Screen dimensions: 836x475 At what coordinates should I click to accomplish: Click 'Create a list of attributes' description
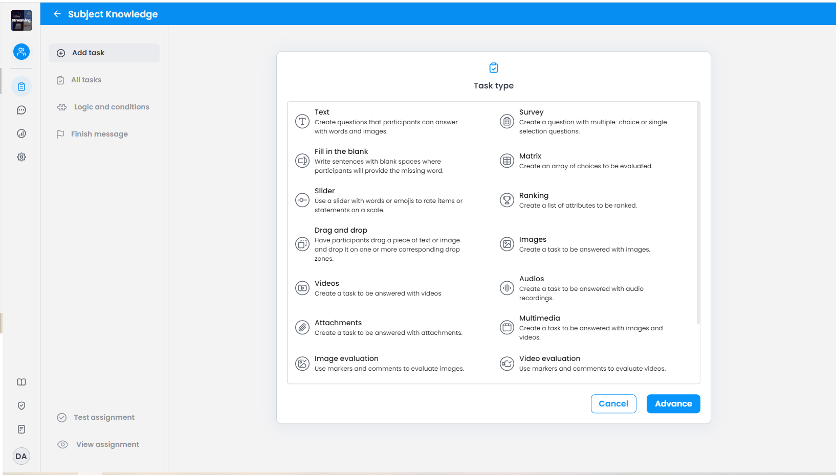pos(578,206)
